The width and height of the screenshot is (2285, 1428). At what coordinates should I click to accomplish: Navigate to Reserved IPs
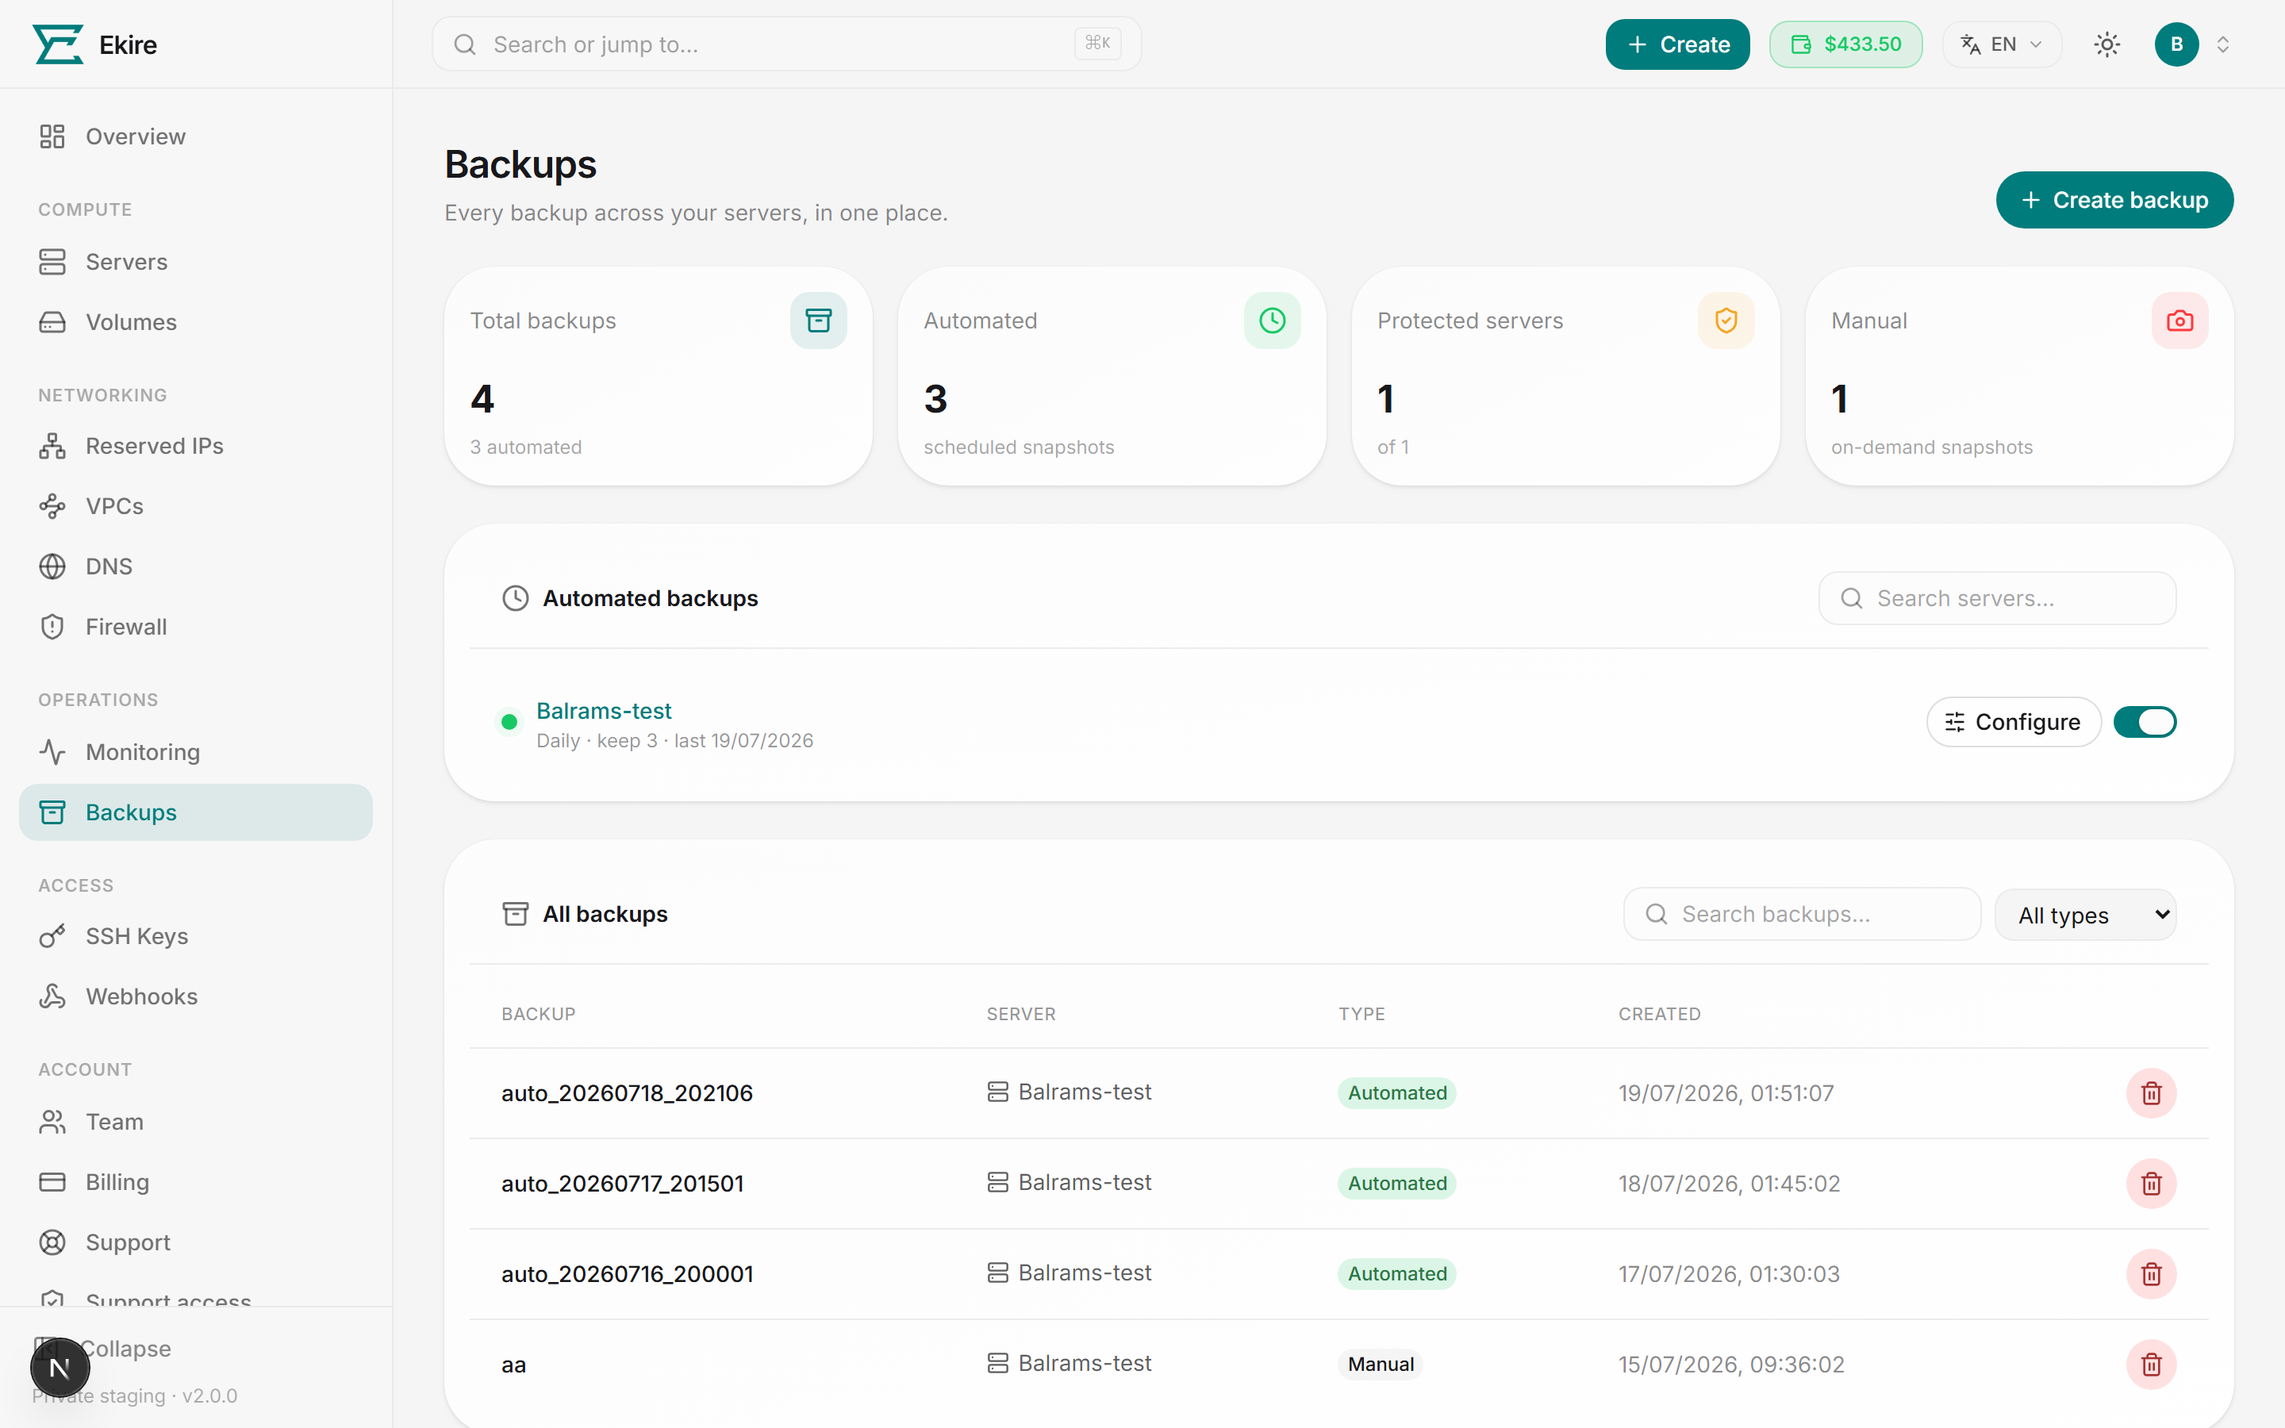coord(195,446)
